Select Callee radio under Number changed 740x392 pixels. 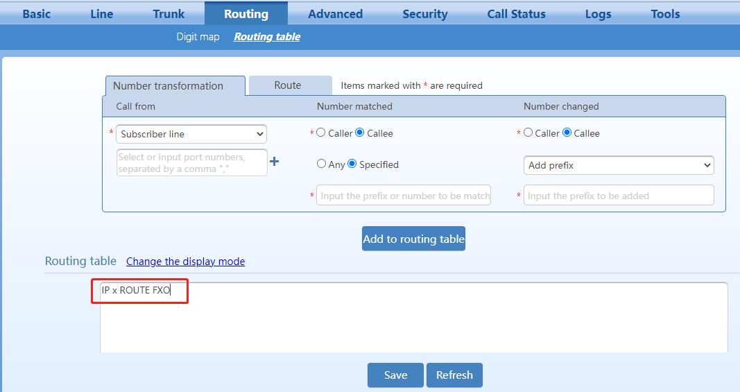(x=567, y=133)
